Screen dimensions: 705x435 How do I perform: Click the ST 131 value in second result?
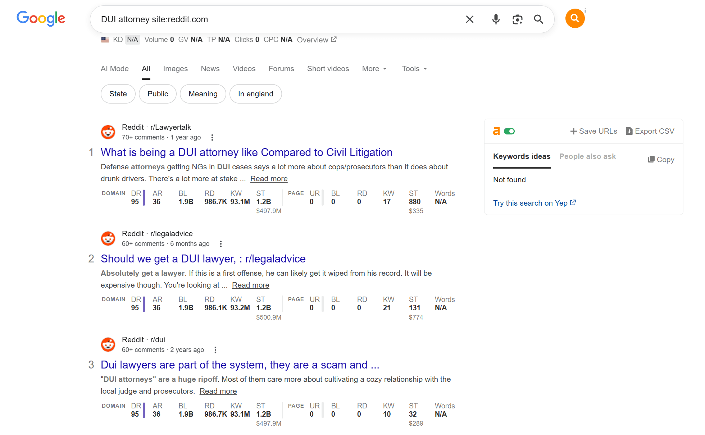pos(414,308)
